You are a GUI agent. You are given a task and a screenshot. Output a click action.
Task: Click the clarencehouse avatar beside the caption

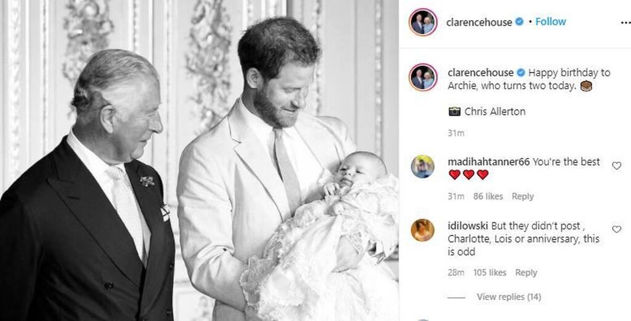[423, 77]
